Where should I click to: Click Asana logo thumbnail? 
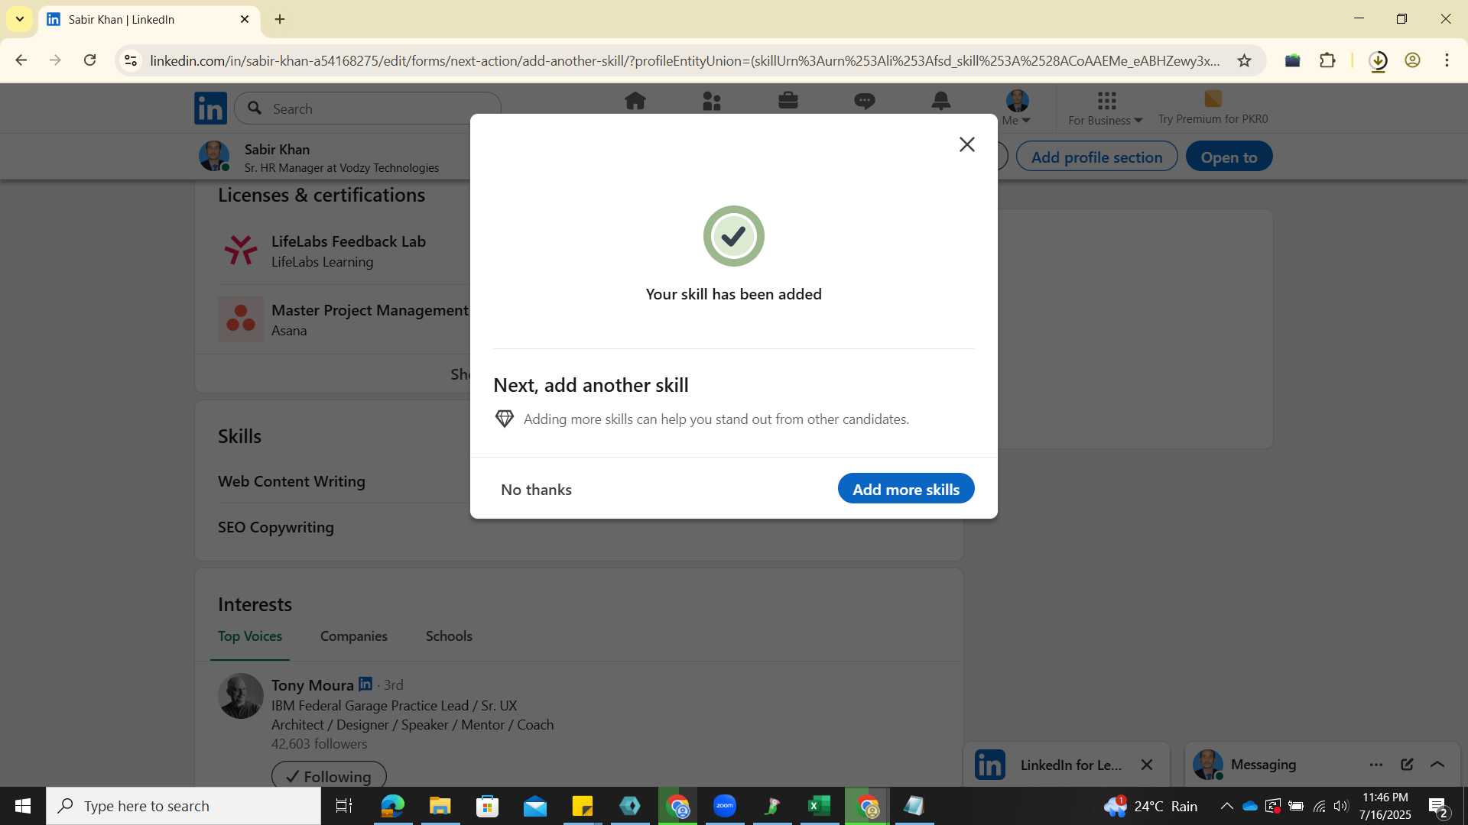241,319
